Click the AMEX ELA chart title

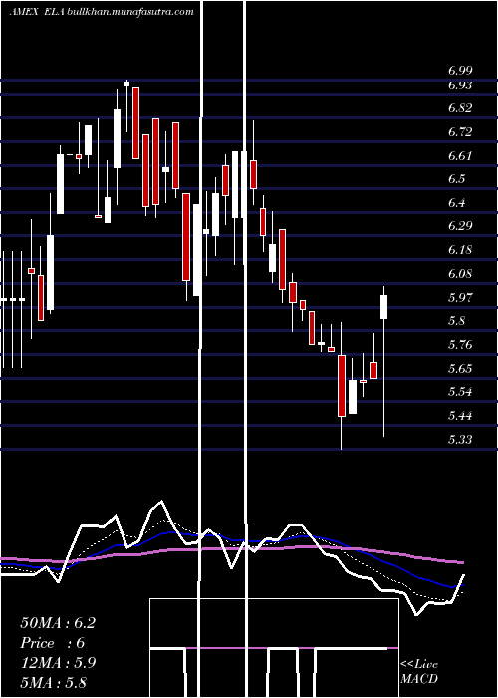coord(38,12)
